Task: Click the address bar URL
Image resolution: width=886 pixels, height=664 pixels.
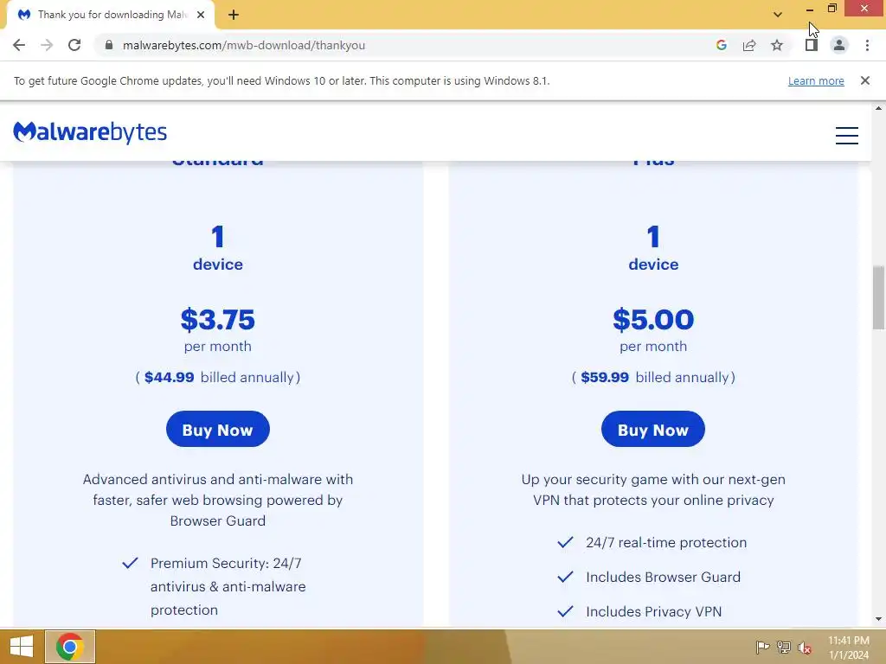Action: point(243,45)
